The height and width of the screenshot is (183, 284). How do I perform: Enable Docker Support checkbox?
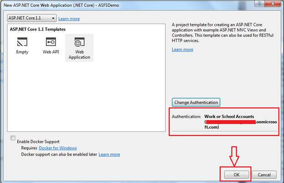click(x=13, y=138)
